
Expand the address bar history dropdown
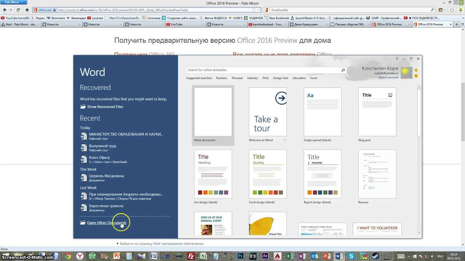point(258,10)
